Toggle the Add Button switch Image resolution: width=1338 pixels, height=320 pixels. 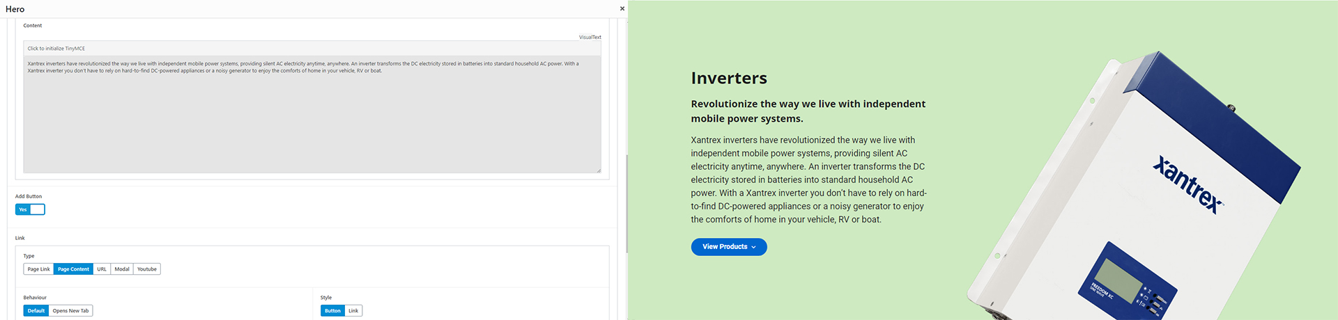coord(30,209)
